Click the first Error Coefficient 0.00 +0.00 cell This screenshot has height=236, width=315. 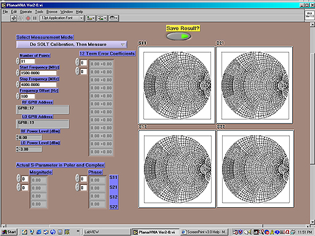pyautogui.click(x=101, y=64)
